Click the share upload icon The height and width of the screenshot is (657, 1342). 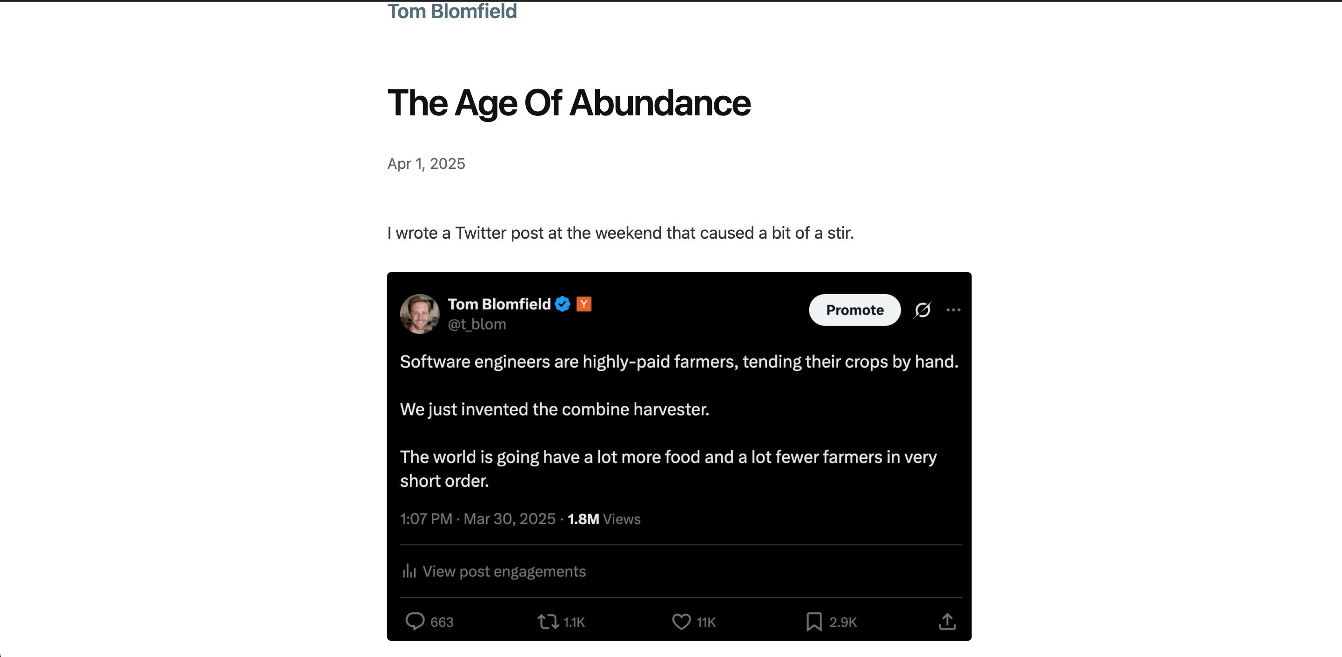point(947,621)
